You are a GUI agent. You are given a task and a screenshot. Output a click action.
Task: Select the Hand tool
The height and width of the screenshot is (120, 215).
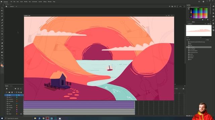click(2, 55)
